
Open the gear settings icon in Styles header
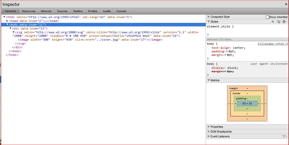(284, 22)
